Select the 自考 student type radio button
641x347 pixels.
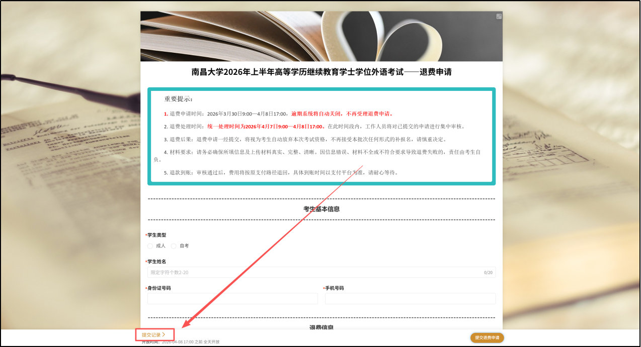click(x=173, y=246)
